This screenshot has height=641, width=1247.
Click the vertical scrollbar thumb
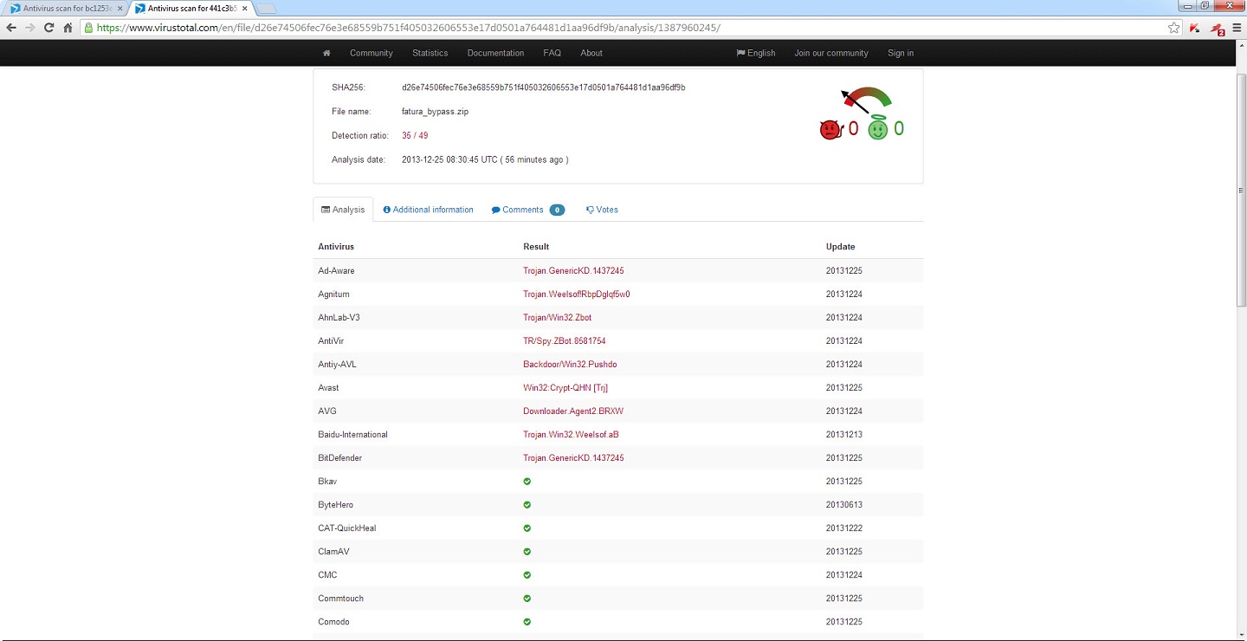(x=1241, y=190)
